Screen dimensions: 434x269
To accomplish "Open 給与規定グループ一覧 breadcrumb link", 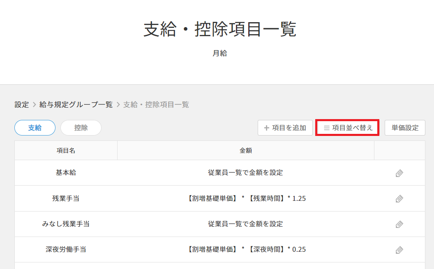I will (x=76, y=104).
